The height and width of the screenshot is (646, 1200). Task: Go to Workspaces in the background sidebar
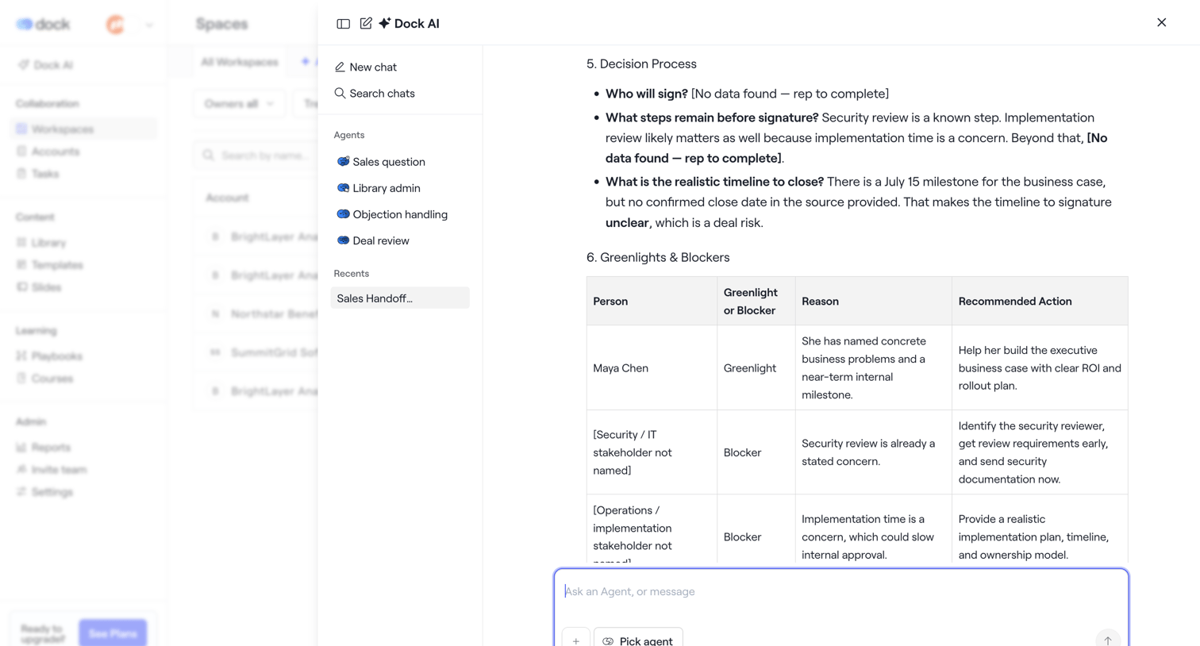(x=85, y=129)
